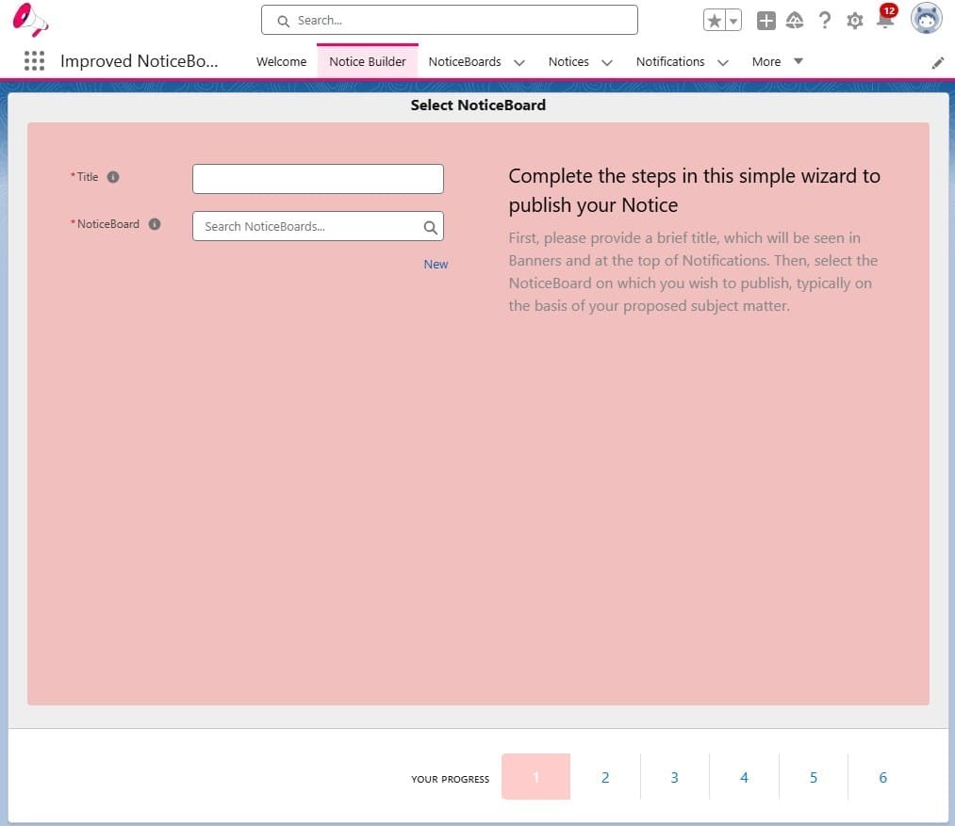This screenshot has height=826, width=955.
Task: Select progress step 1
Action: tap(535, 777)
